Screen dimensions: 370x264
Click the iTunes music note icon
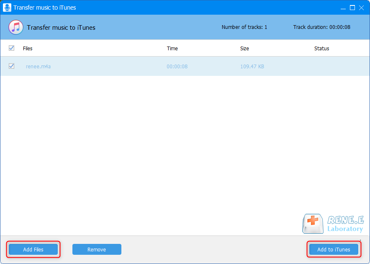(16, 27)
